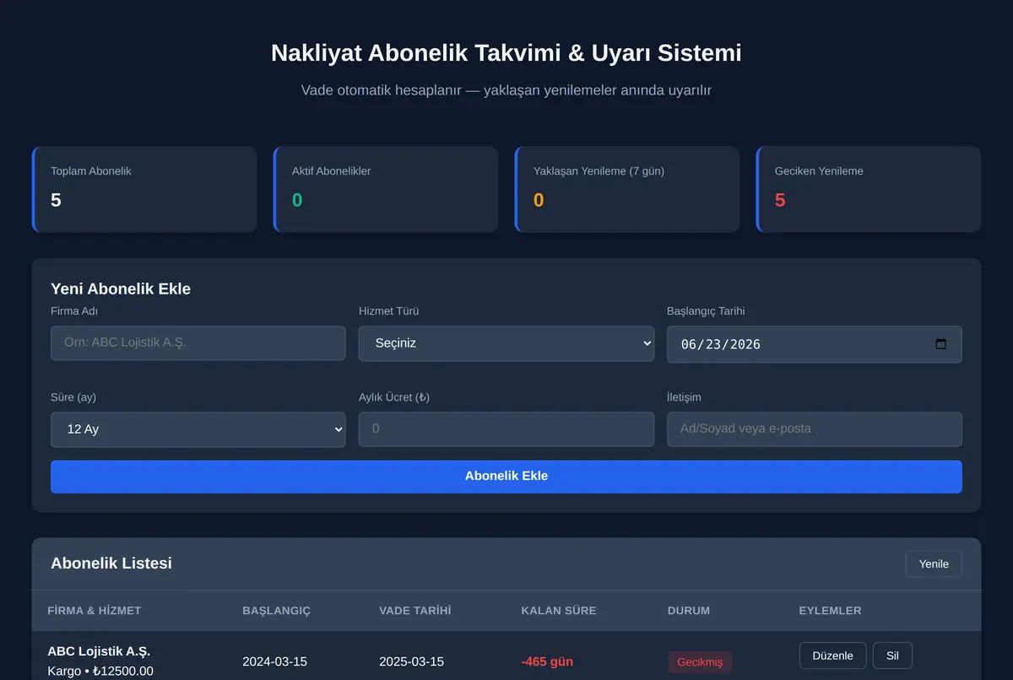The height and width of the screenshot is (680, 1013).
Task: Click the 2024-03-15 start date cell
Action: (x=274, y=661)
